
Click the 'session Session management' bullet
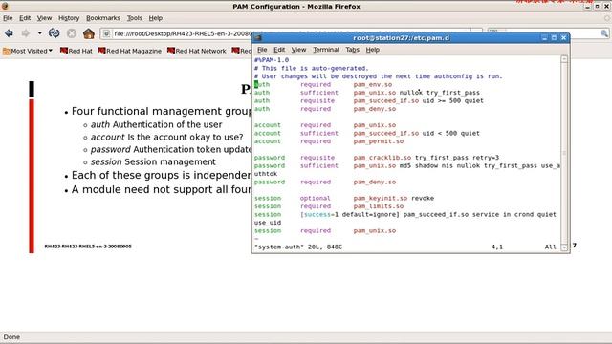point(153,161)
